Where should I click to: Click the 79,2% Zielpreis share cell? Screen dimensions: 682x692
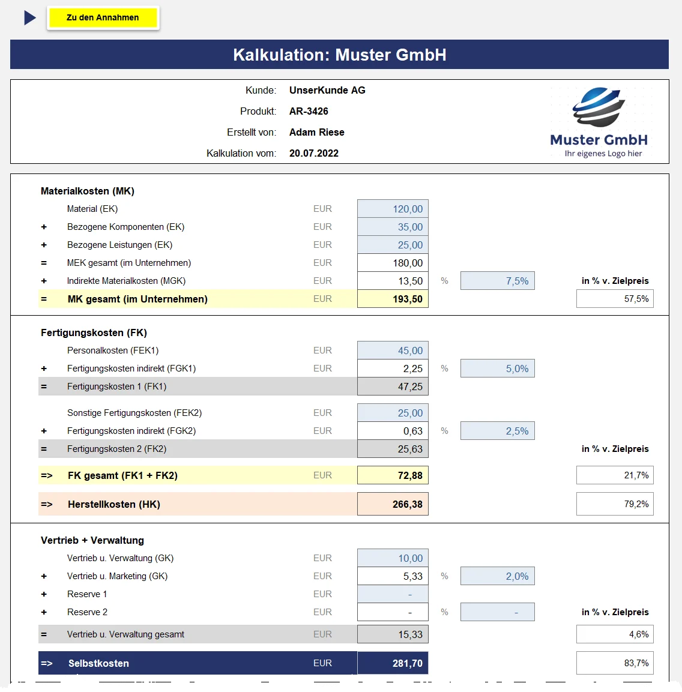pos(615,504)
